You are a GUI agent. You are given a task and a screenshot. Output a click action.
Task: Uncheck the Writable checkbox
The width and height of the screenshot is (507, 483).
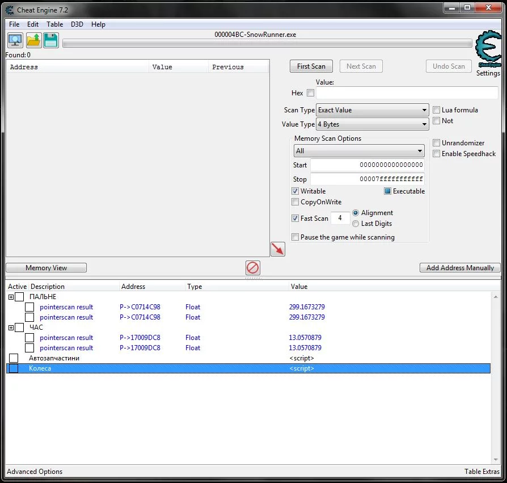295,191
